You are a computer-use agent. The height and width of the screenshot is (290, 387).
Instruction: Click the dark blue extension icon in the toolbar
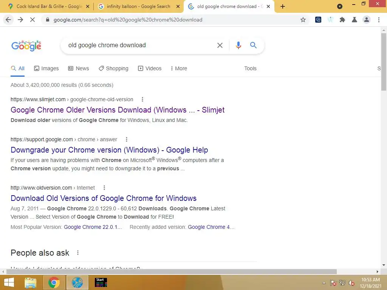coord(318,20)
